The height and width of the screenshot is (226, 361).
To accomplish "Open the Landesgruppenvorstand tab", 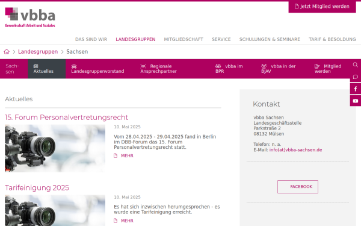I will (x=97, y=69).
